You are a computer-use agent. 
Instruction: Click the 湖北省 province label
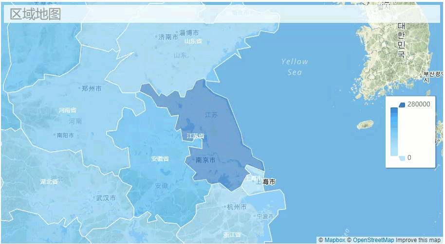pyautogui.click(x=49, y=181)
